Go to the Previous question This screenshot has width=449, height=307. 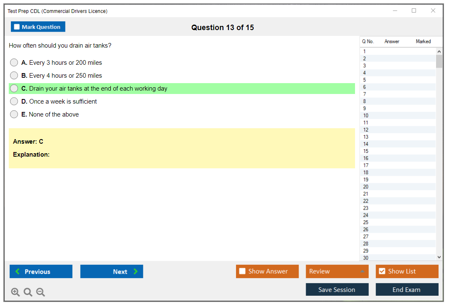(41, 271)
